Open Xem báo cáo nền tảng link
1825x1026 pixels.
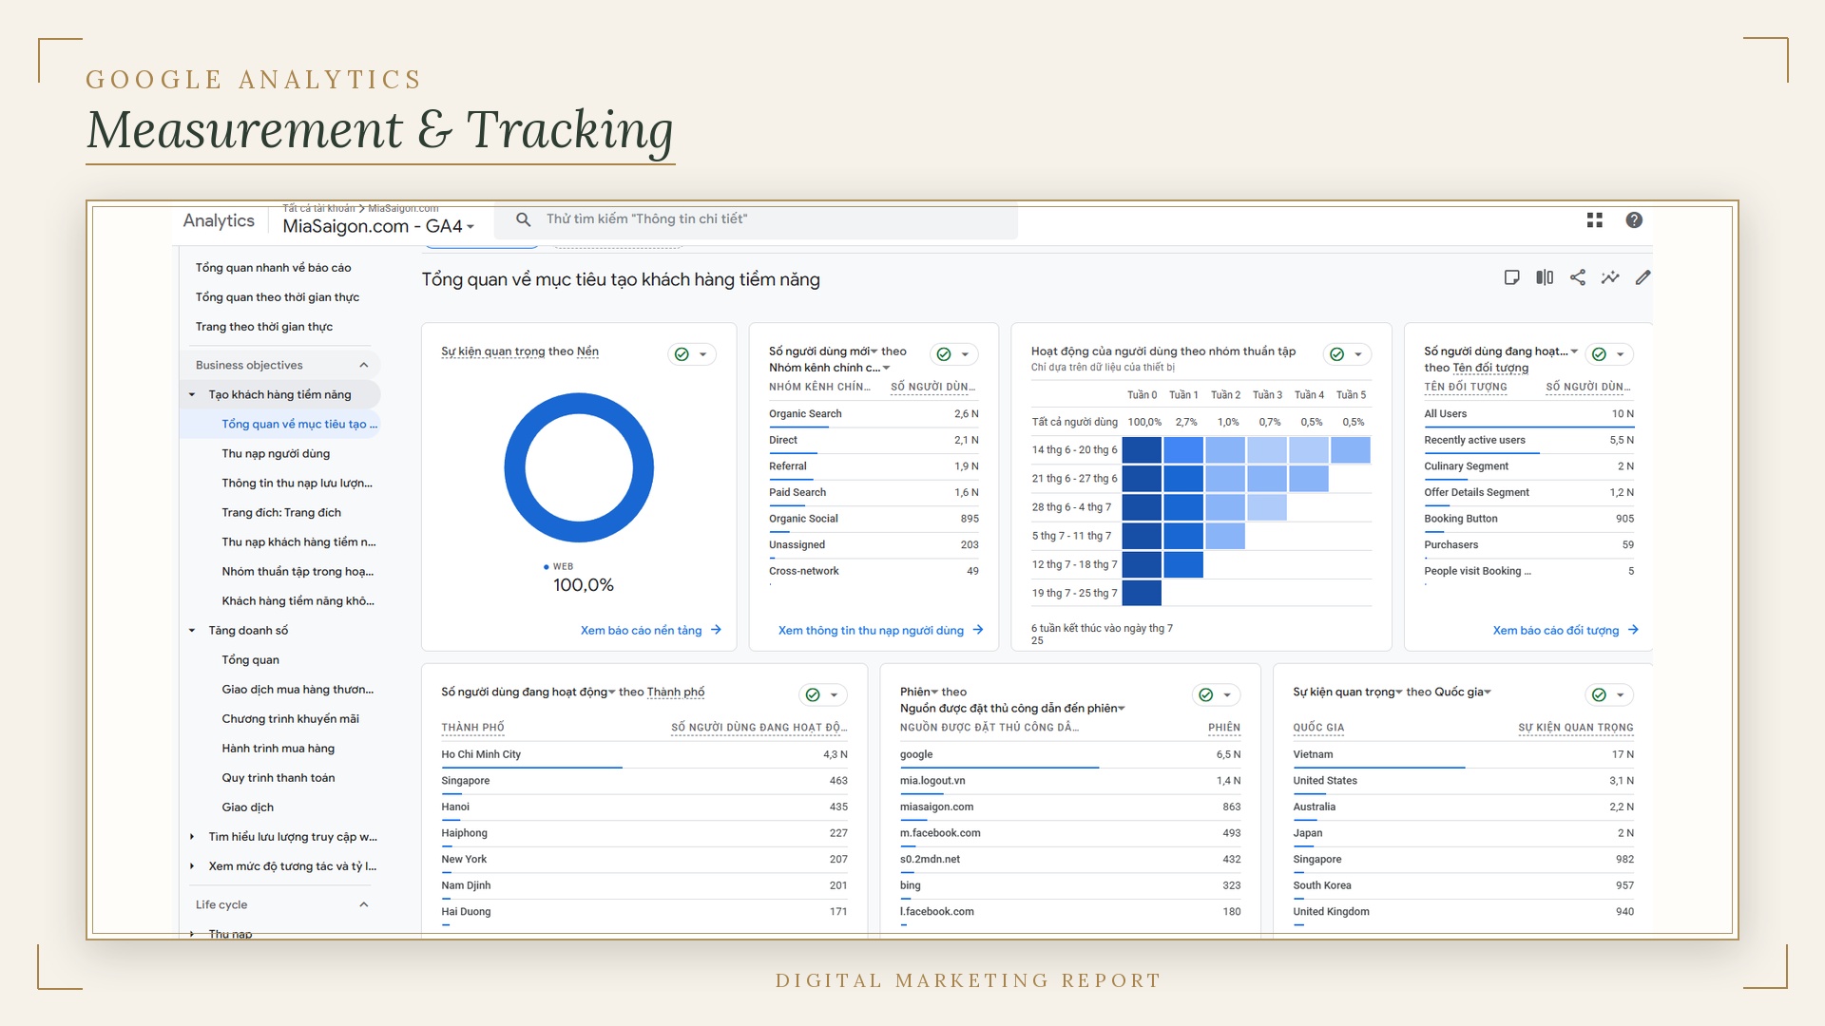642,630
